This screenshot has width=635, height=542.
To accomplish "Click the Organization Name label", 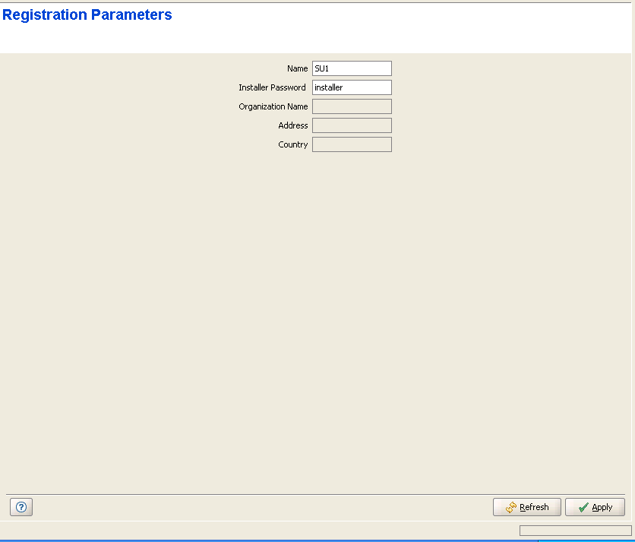I will click(x=273, y=106).
